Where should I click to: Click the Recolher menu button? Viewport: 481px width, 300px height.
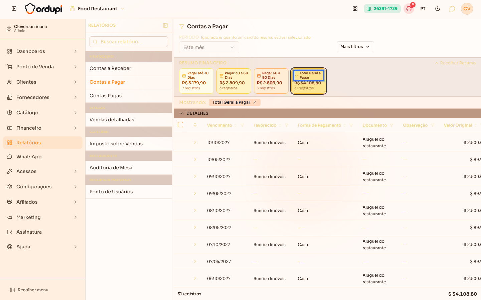tap(29, 290)
